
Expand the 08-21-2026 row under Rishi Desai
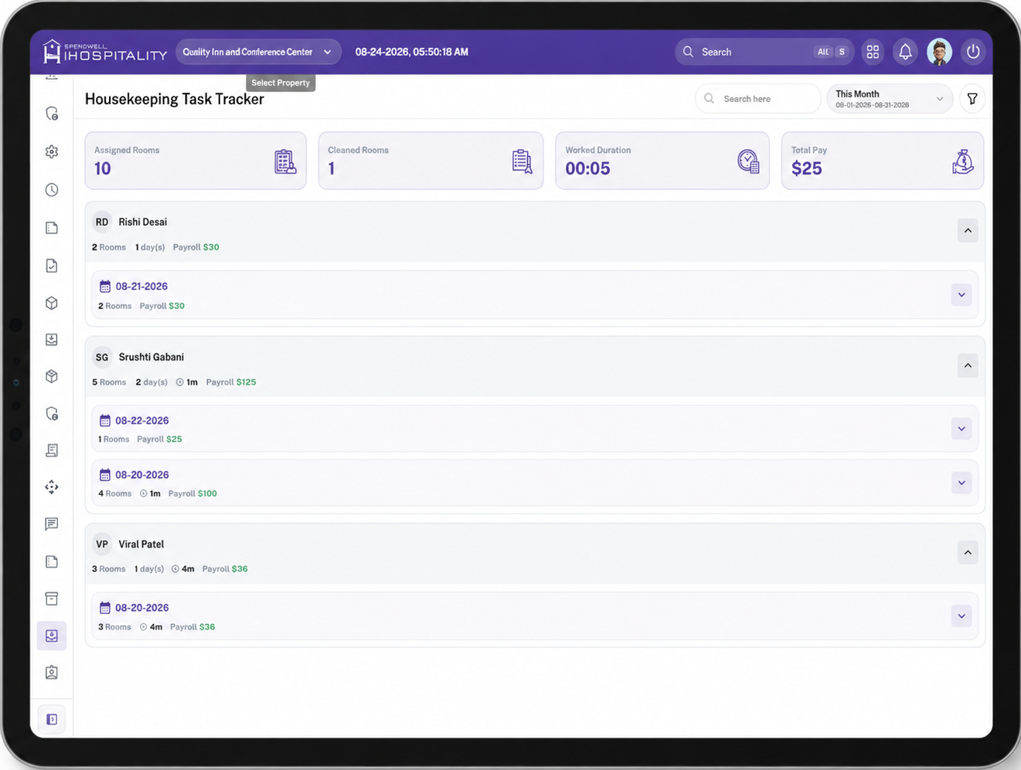click(961, 295)
